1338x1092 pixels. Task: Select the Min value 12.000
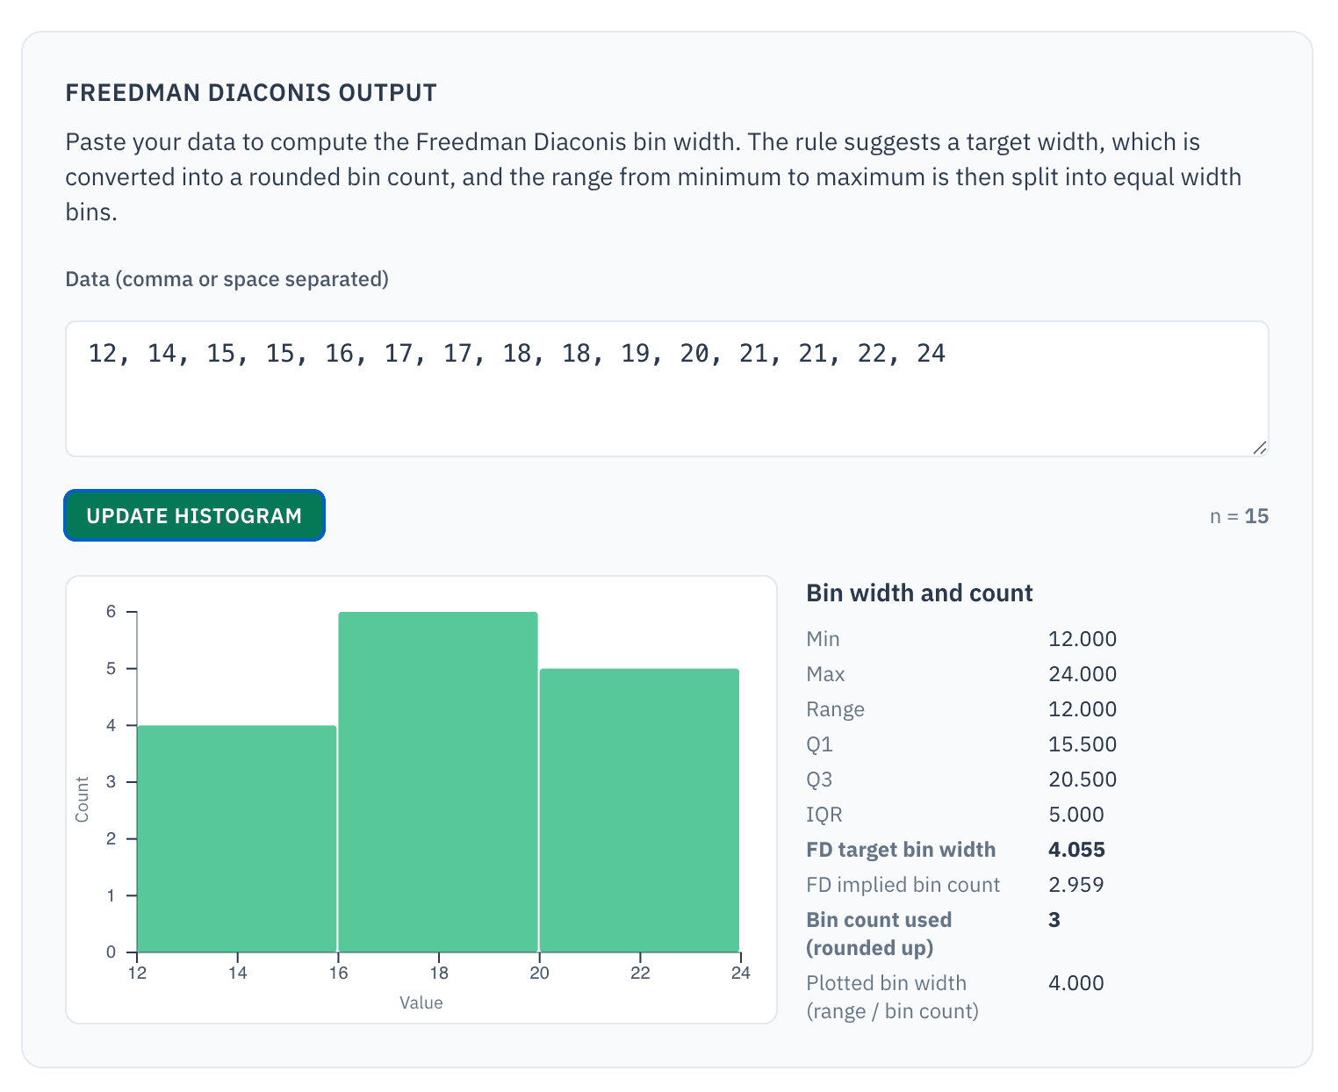point(1083,638)
